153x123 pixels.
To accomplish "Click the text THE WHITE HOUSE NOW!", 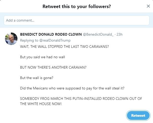I will tap(41, 104).
